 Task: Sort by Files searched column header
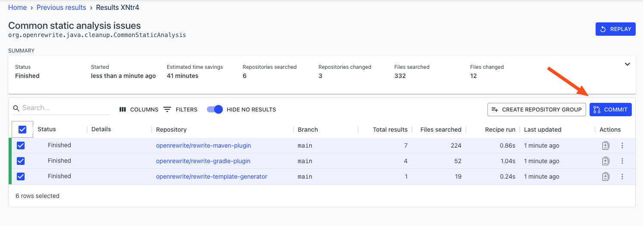441,130
